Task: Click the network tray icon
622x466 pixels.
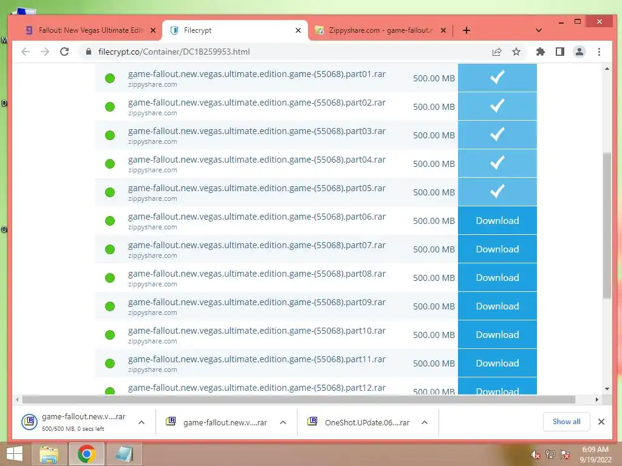Action: pos(550,454)
